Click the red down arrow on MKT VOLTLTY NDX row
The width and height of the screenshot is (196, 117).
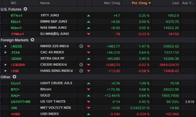pos(88,108)
